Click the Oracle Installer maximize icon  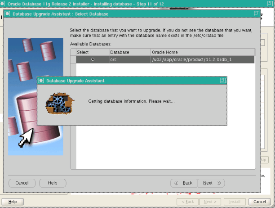click(x=270, y=4)
